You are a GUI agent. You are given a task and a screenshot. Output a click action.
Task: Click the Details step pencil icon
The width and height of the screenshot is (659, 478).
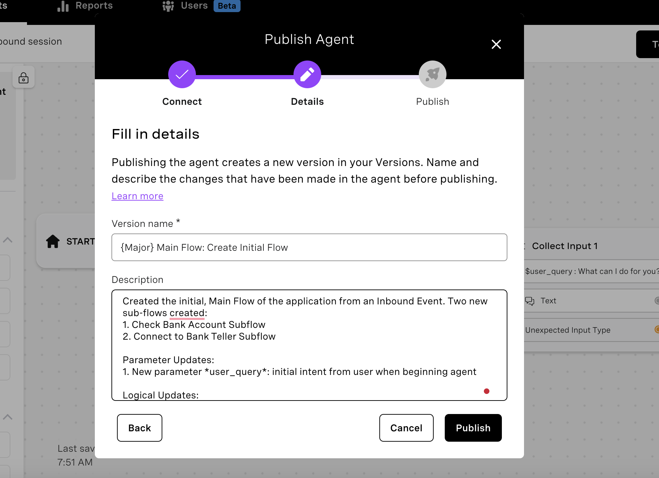click(307, 74)
